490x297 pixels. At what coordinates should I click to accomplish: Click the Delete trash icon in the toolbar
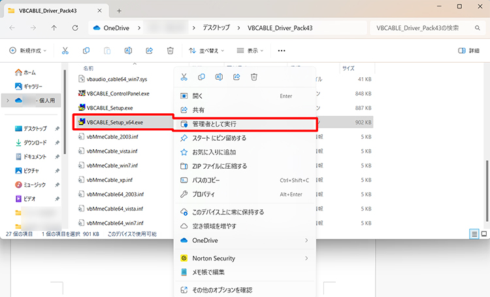click(171, 51)
